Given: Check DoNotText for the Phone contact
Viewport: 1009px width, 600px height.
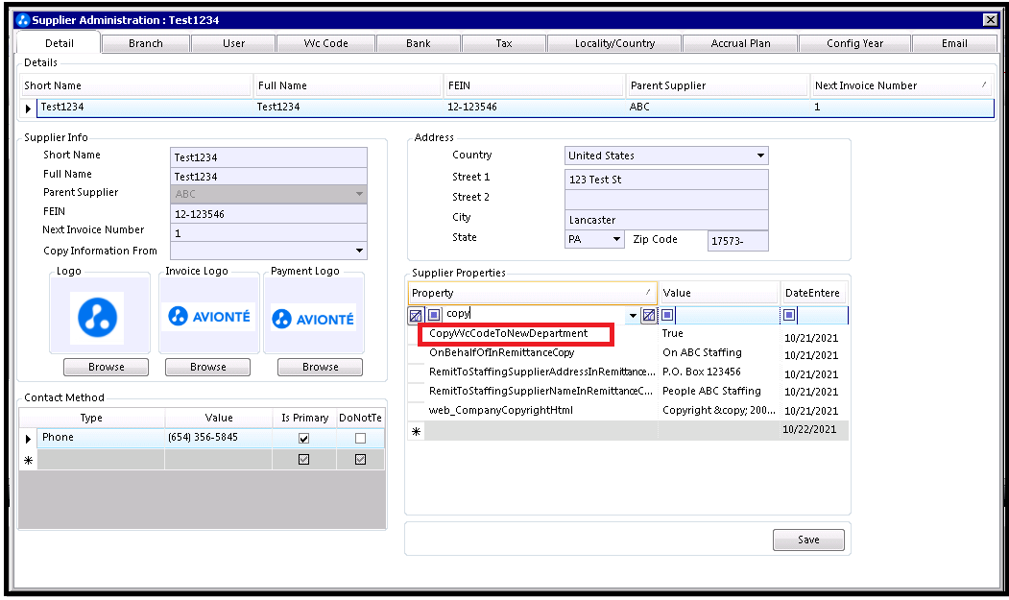Looking at the screenshot, I should pos(360,439).
